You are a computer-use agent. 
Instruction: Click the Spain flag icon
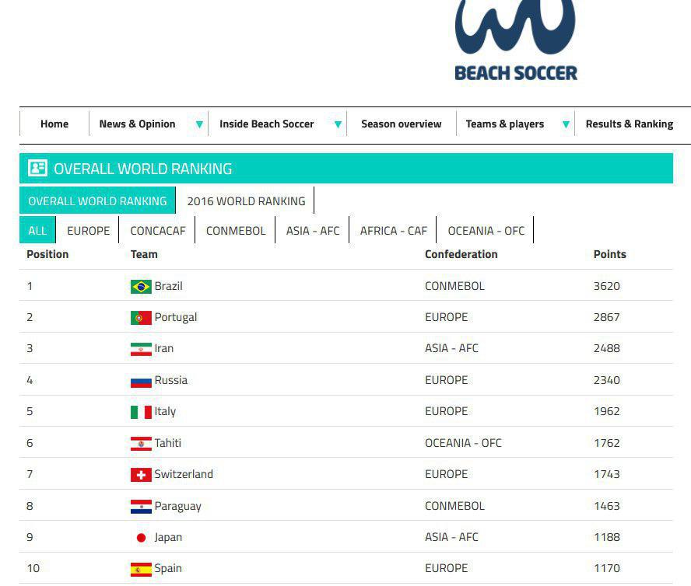pos(141,569)
